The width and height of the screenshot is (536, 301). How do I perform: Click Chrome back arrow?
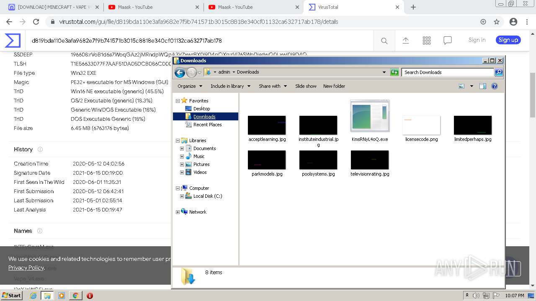coord(9,22)
